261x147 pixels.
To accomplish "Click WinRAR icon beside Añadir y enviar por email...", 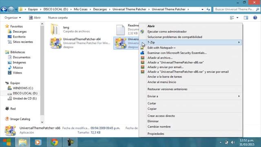I will tap(142, 67).
